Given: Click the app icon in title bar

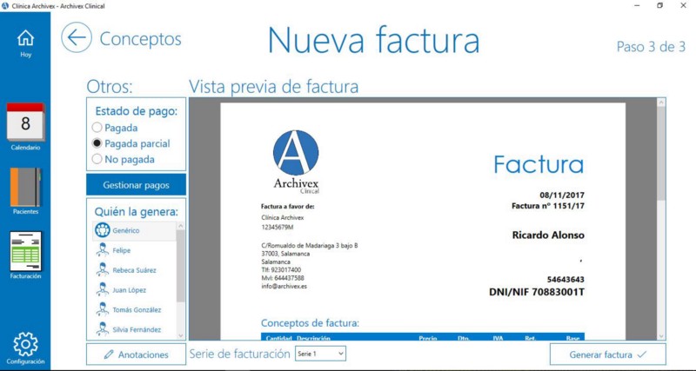Looking at the screenshot, I should (x=5, y=6).
